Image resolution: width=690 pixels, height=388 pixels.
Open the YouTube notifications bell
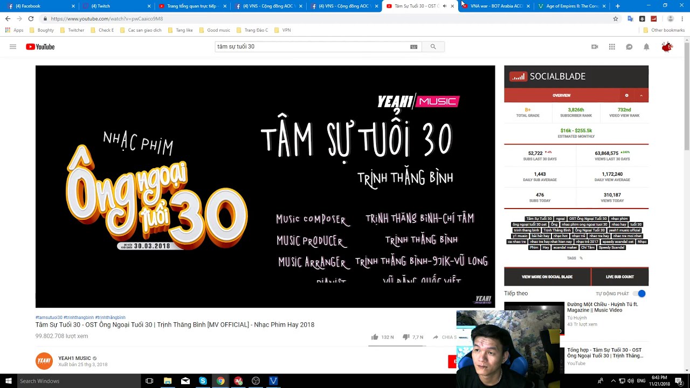tap(646, 47)
